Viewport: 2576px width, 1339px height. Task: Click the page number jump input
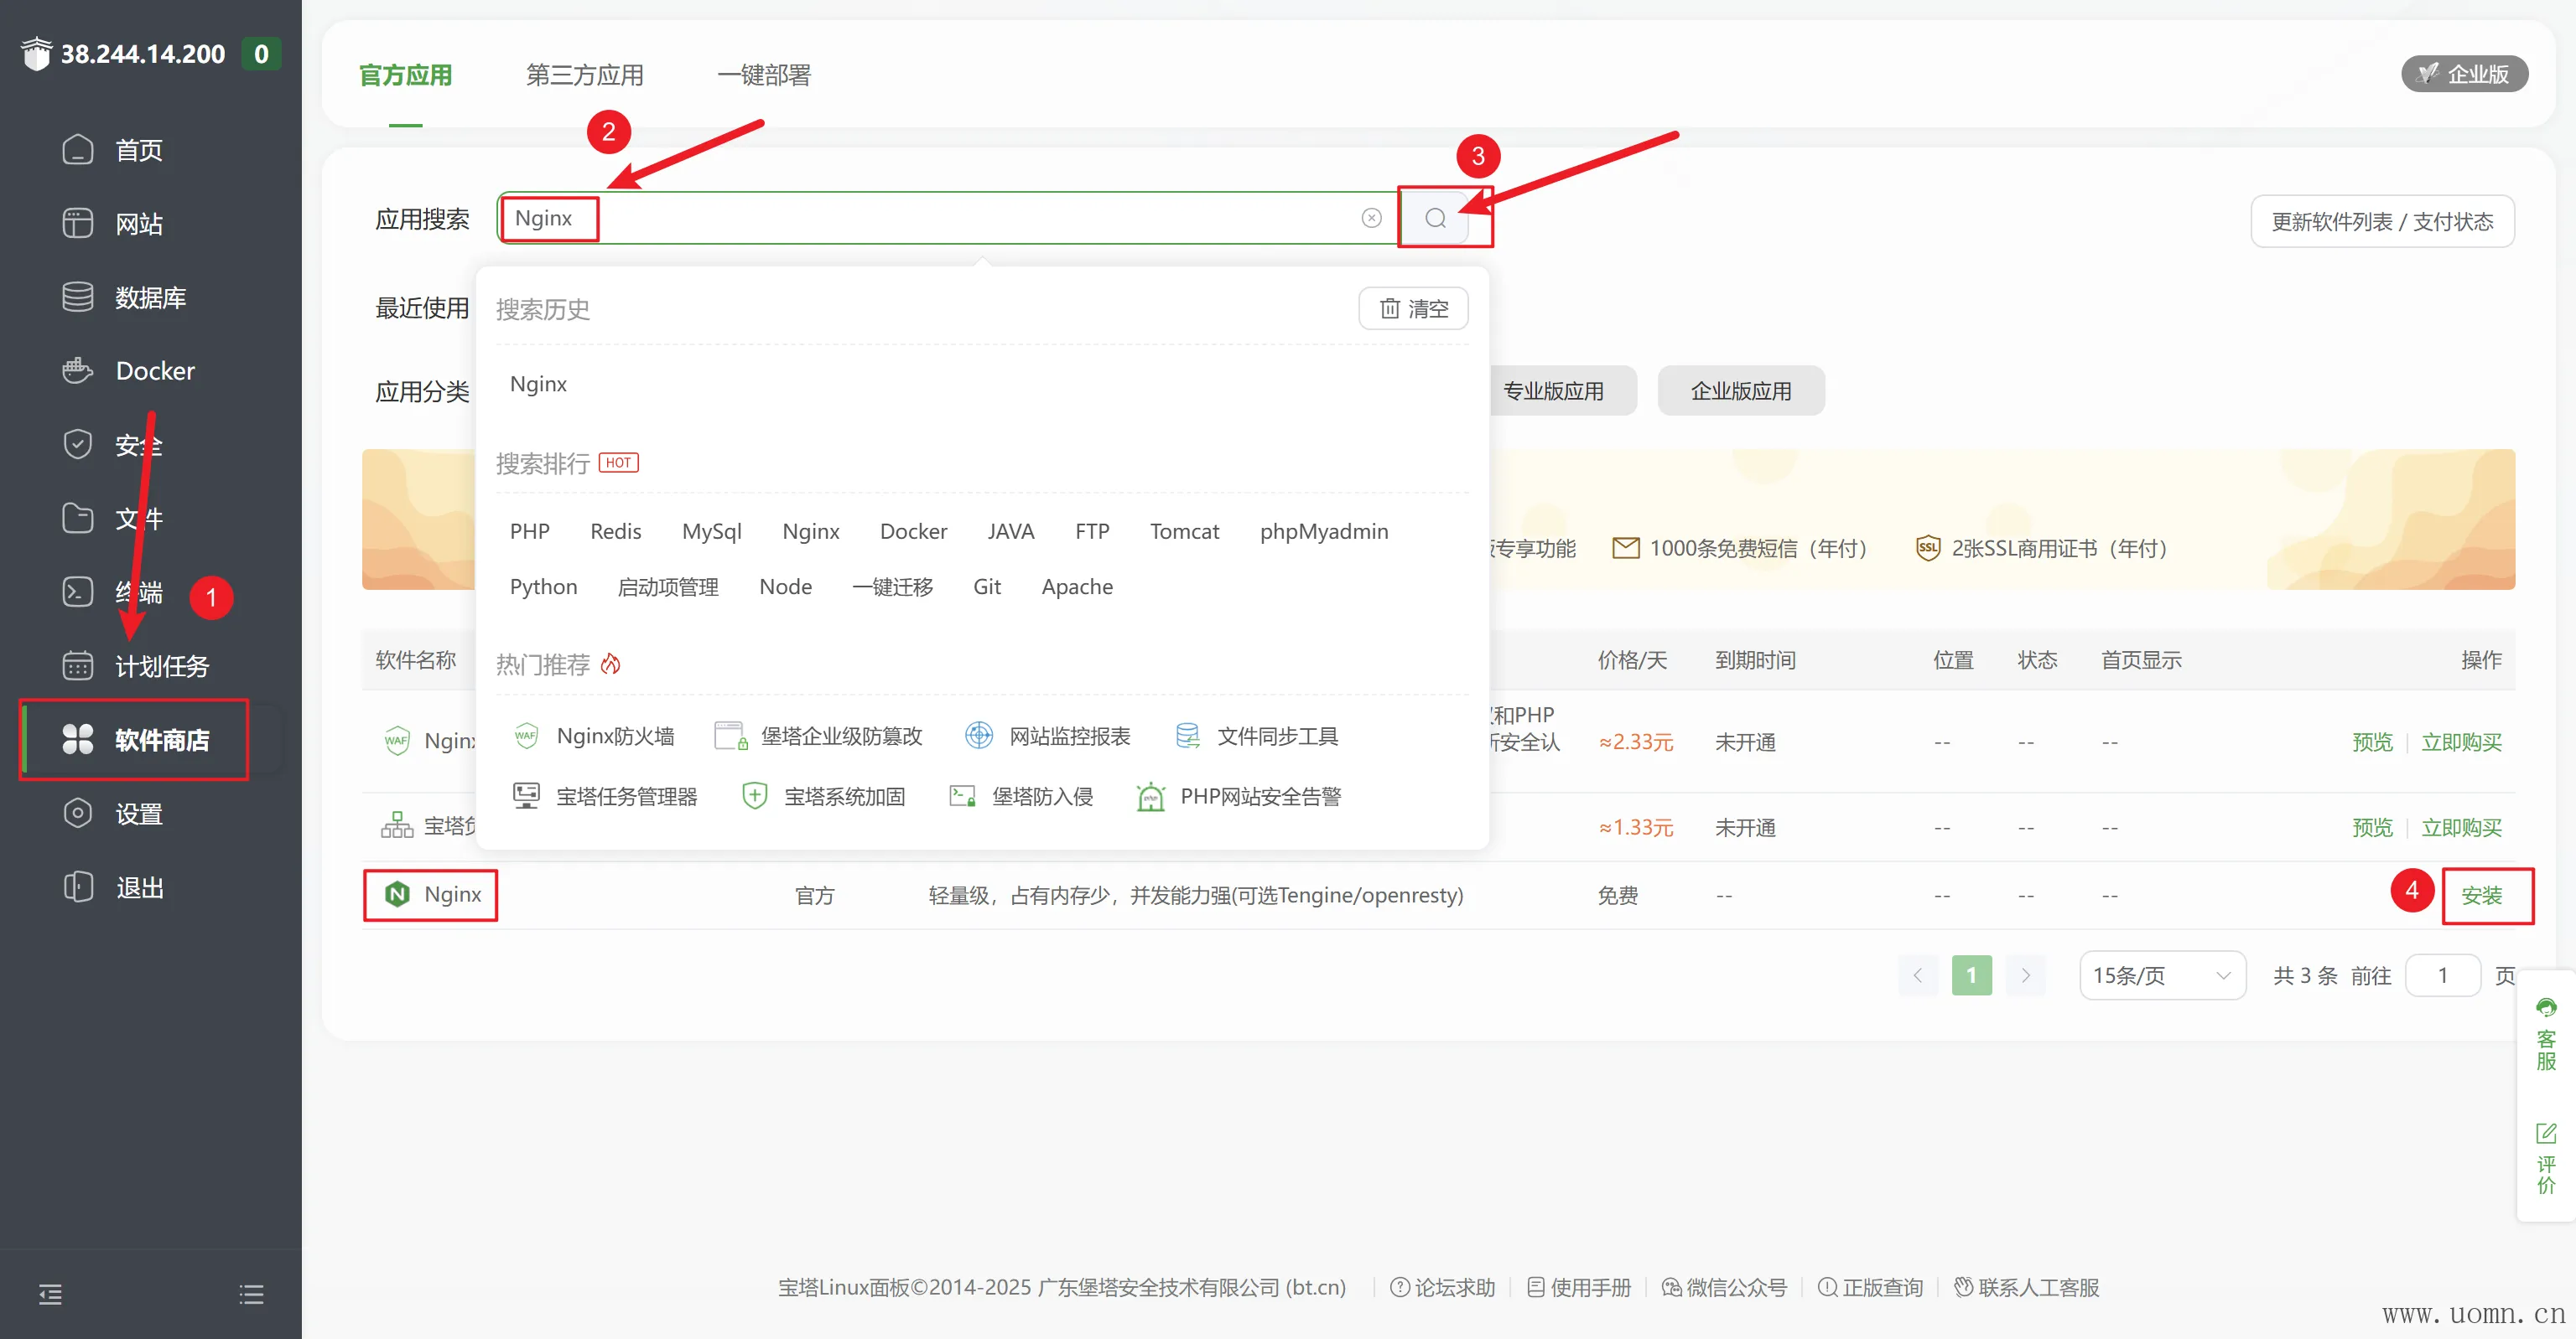(2442, 975)
